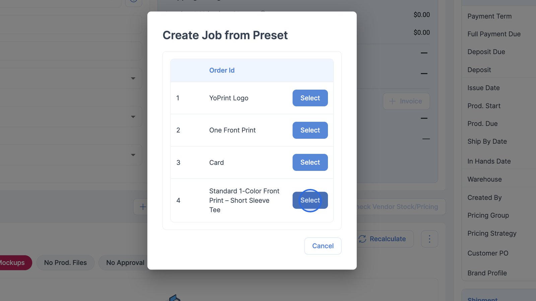Screen dimensions: 536x301
Task: Expand the bottom dropdown arrow in left panel
Action: point(133,155)
